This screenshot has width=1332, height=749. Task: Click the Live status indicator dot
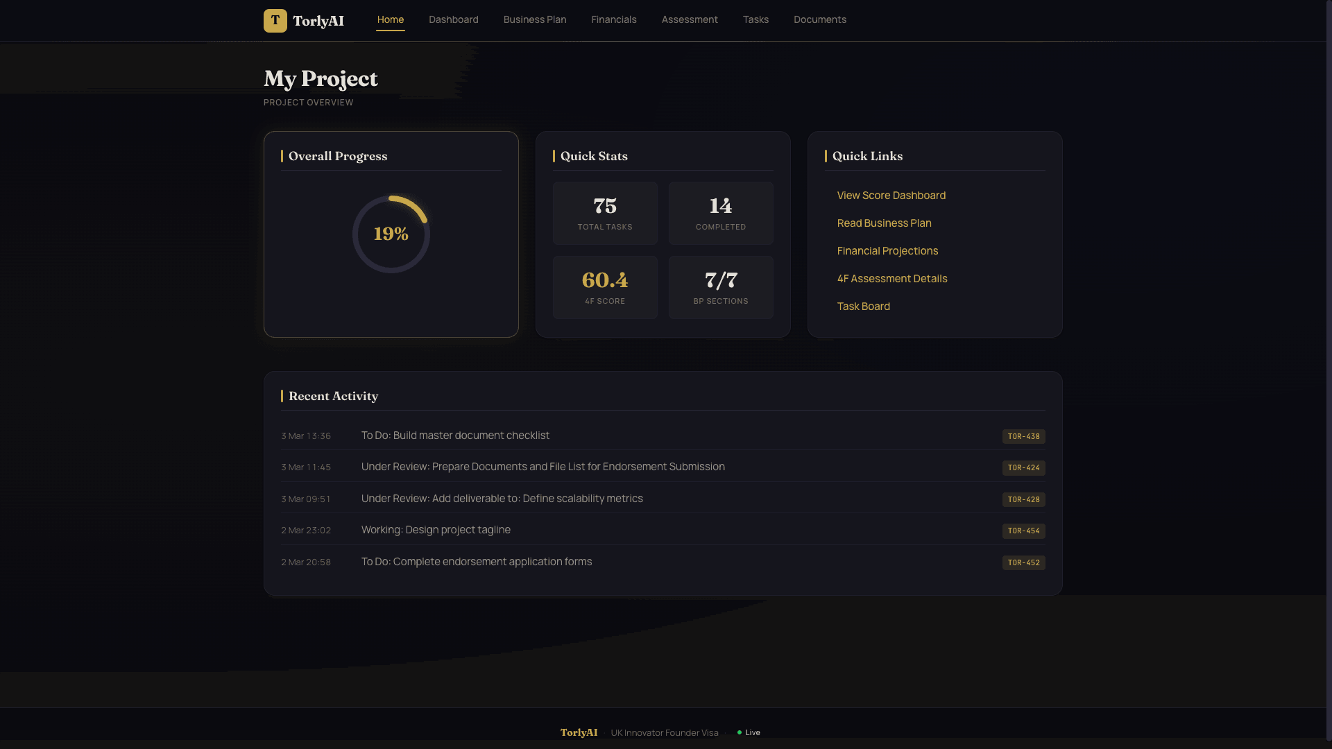coord(740,732)
